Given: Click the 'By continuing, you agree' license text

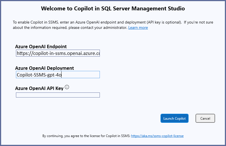Looking at the screenshot, I should tap(86, 136).
